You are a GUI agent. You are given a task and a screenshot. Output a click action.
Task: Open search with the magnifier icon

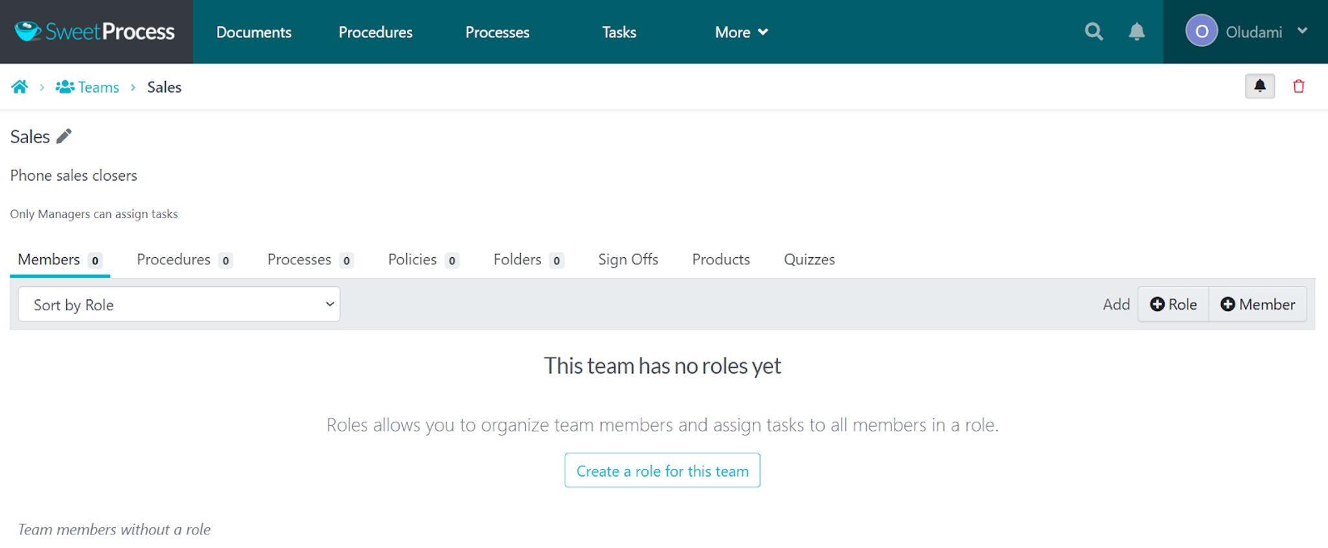click(1093, 32)
